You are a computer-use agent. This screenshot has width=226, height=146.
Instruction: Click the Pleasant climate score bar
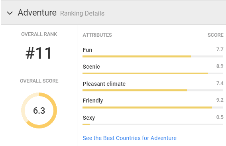click(153, 91)
